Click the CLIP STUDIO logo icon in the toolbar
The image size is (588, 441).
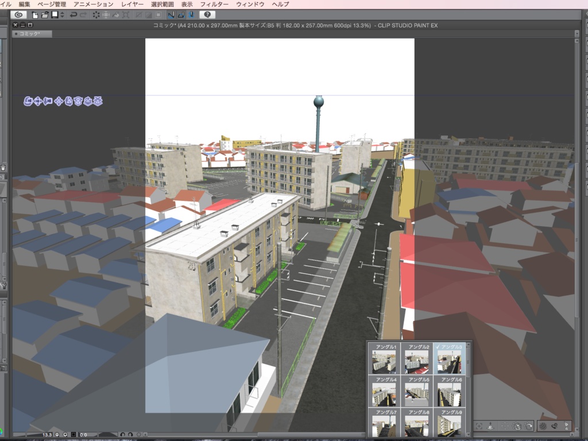point(18,16)
